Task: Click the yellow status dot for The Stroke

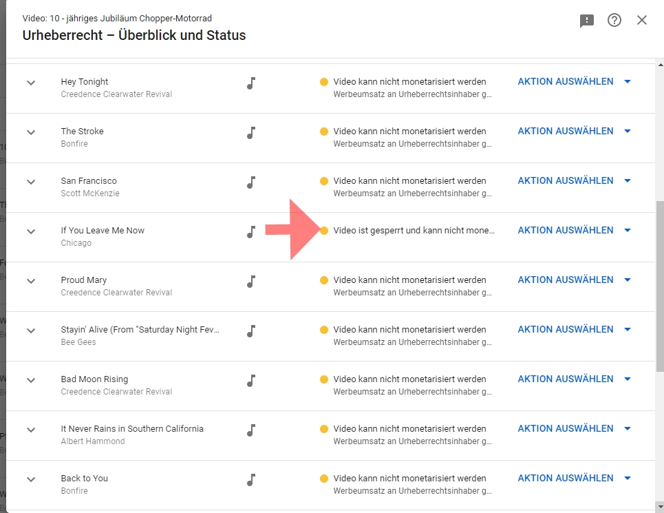Action: (x=324, y=132)
